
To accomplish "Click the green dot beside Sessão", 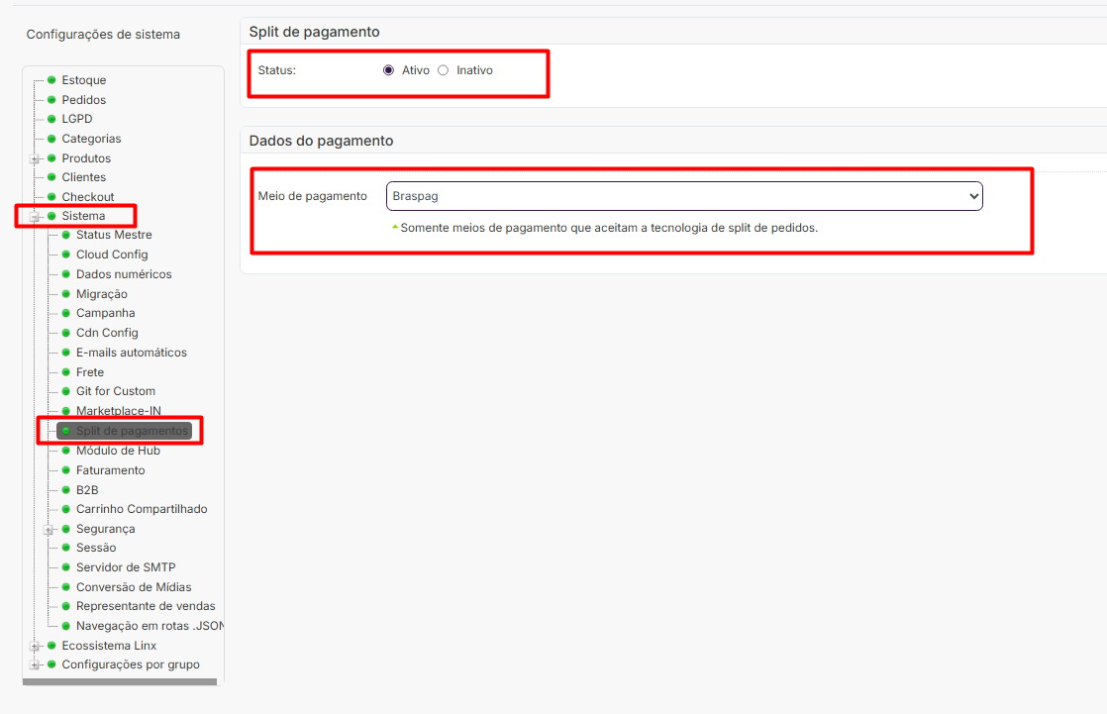I will (x=65, y=548).
